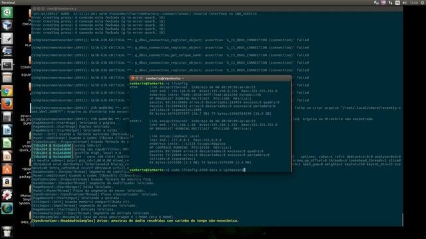Open the Calculator launcher icon

tap(7, 117)
